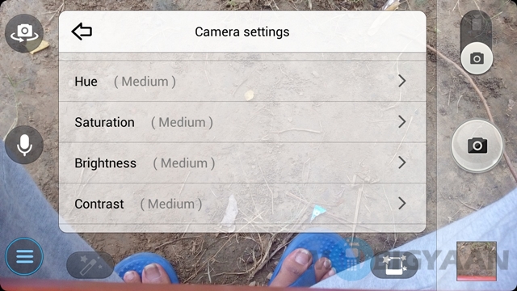Tap the back arrow in Camera settings
Viewport: 517px width, 291px height.
point(82,32)
